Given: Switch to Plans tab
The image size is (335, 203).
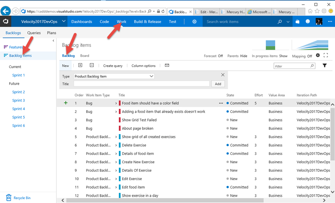Looking at the screenshot, I should point(52,33).
